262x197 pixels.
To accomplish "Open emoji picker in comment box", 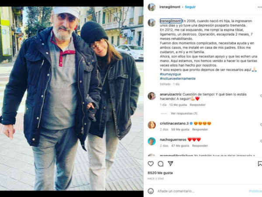I will pyautogui.click(x=151, y=191).
